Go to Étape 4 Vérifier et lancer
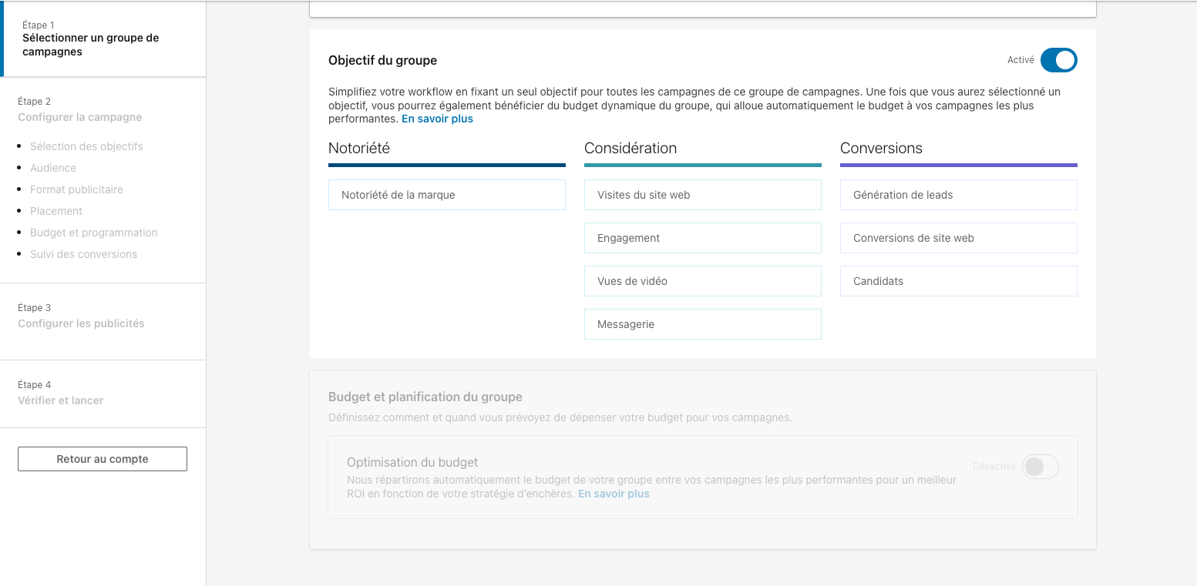 pos(60,400)
